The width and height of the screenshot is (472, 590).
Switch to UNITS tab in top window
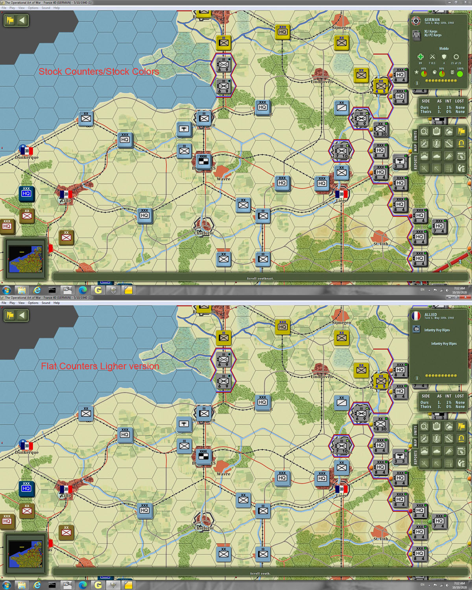click(x=415, y=136)
